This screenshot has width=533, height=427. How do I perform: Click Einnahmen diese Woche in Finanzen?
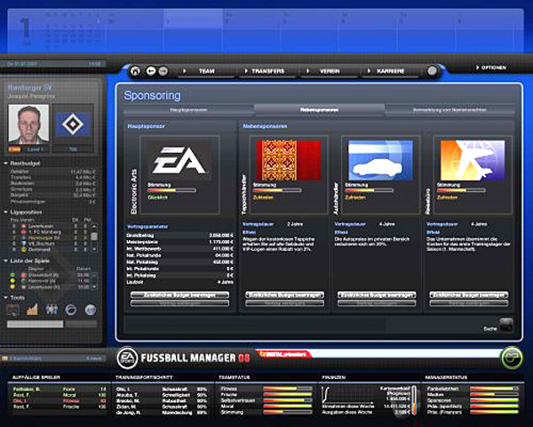347,407
